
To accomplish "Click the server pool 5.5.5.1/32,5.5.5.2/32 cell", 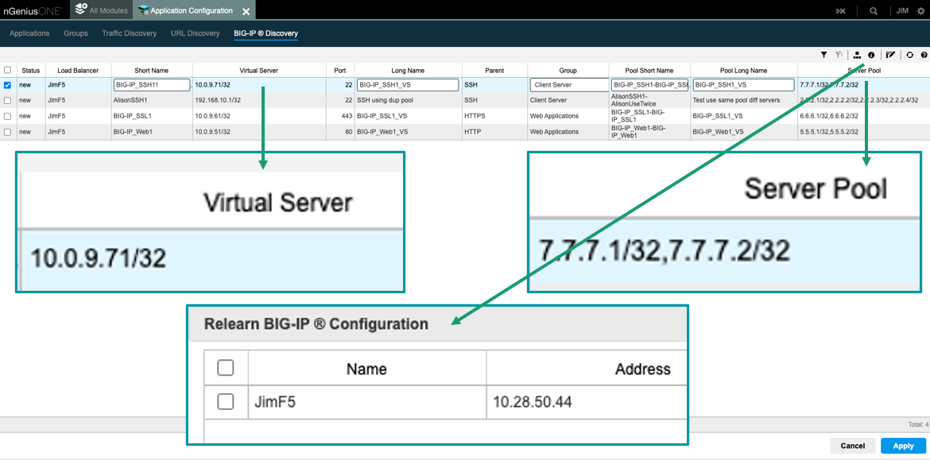I will click(x=863, y=132).
